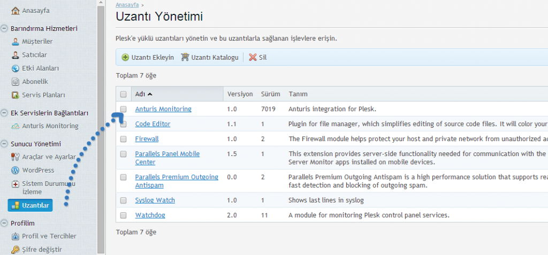This screenshot has width=548, height=255.
Task: Open the Syslog Watch extension link
Action: pos(155,200)
